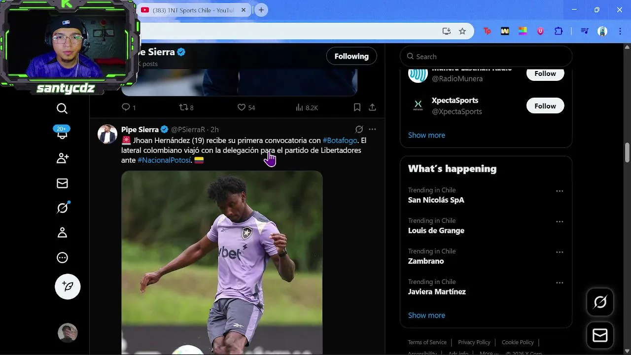Reply to post with 1 comment
Screen dimensions: 631x355
pyautogui.click(x=129, y=107)
